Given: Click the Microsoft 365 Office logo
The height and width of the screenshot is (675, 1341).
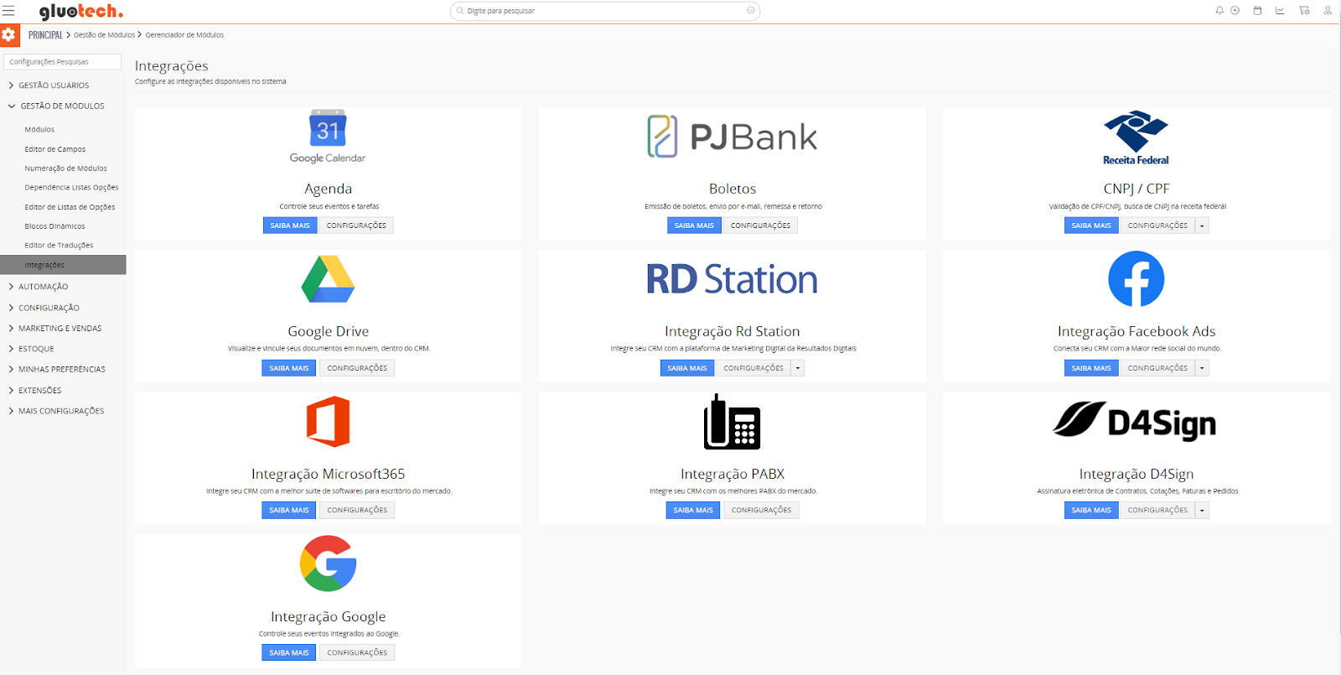Looking at the screenshot, I should [x=328, y=422].
